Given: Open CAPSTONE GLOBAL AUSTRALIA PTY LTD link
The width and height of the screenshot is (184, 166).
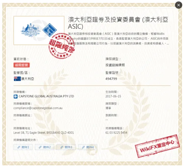Looking at the screenshot, I should coord(46,96).
